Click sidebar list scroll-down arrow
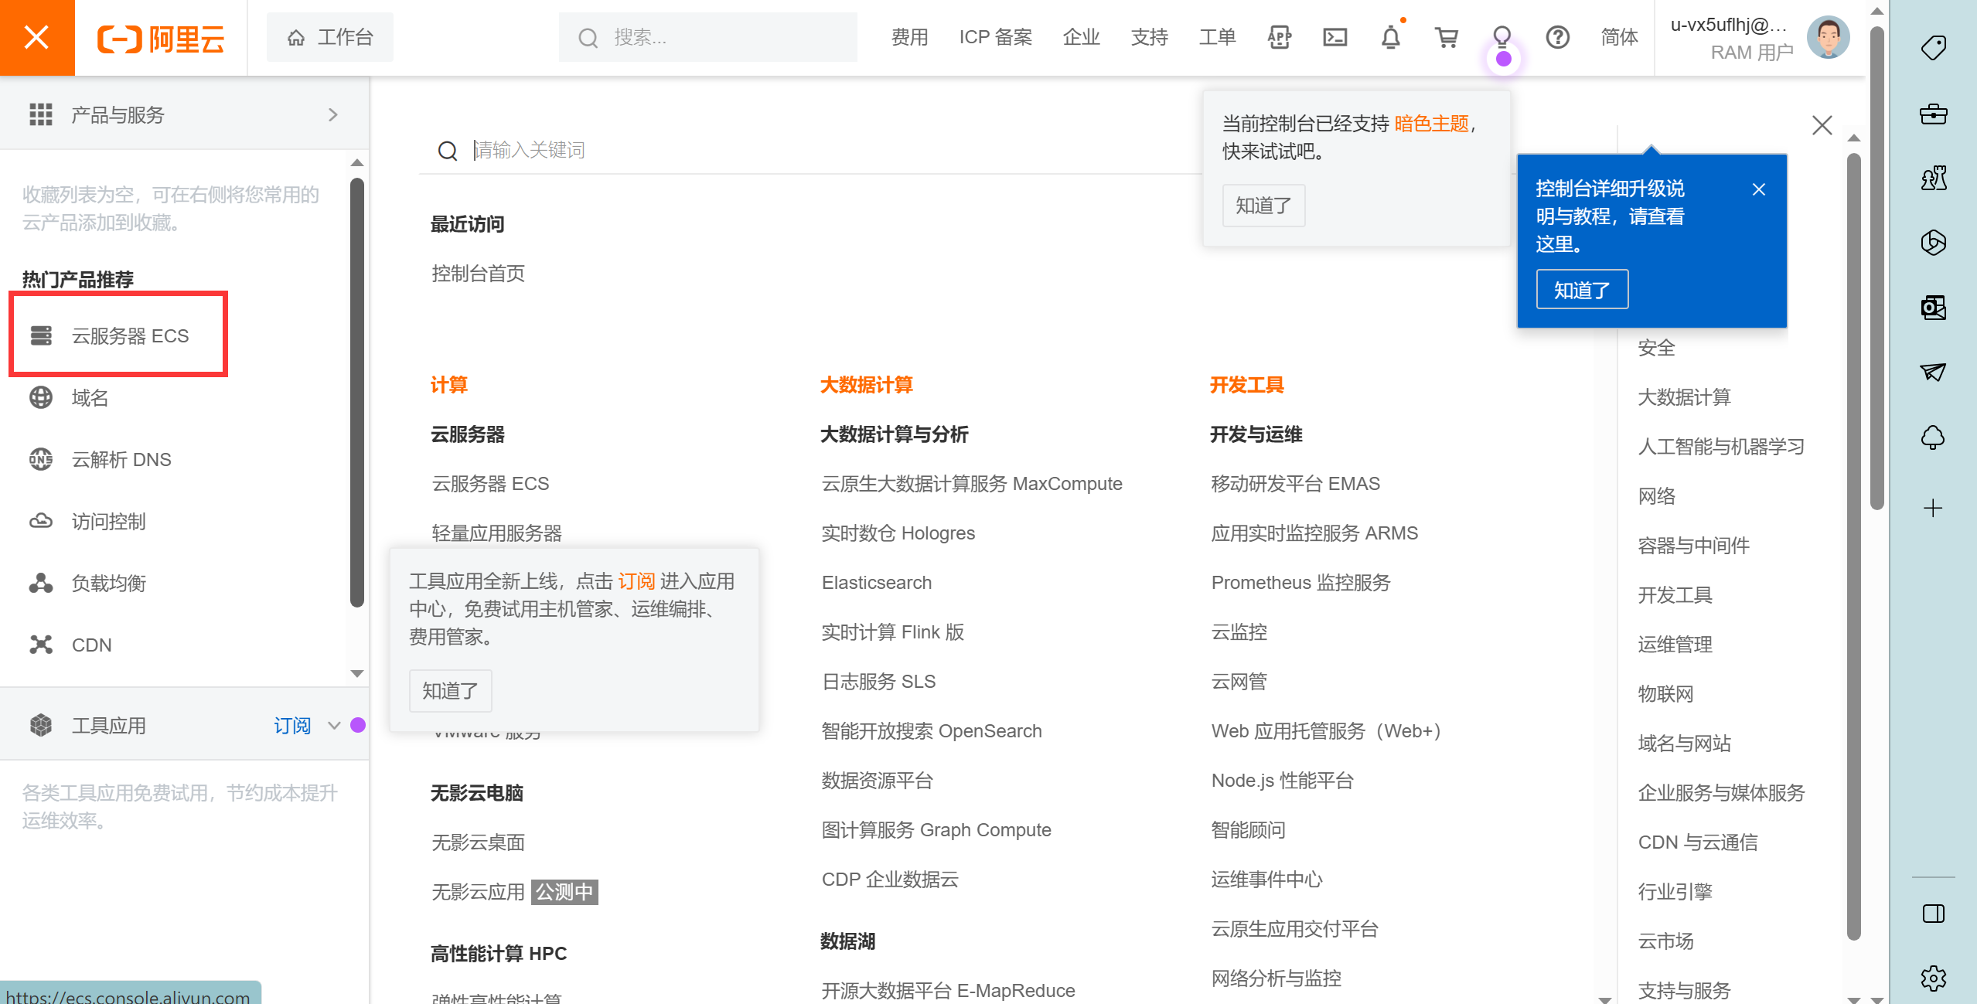Image resolution: width=1977 pixels, height=1004 pixels. pyautogui.click(x=356, y=673)
